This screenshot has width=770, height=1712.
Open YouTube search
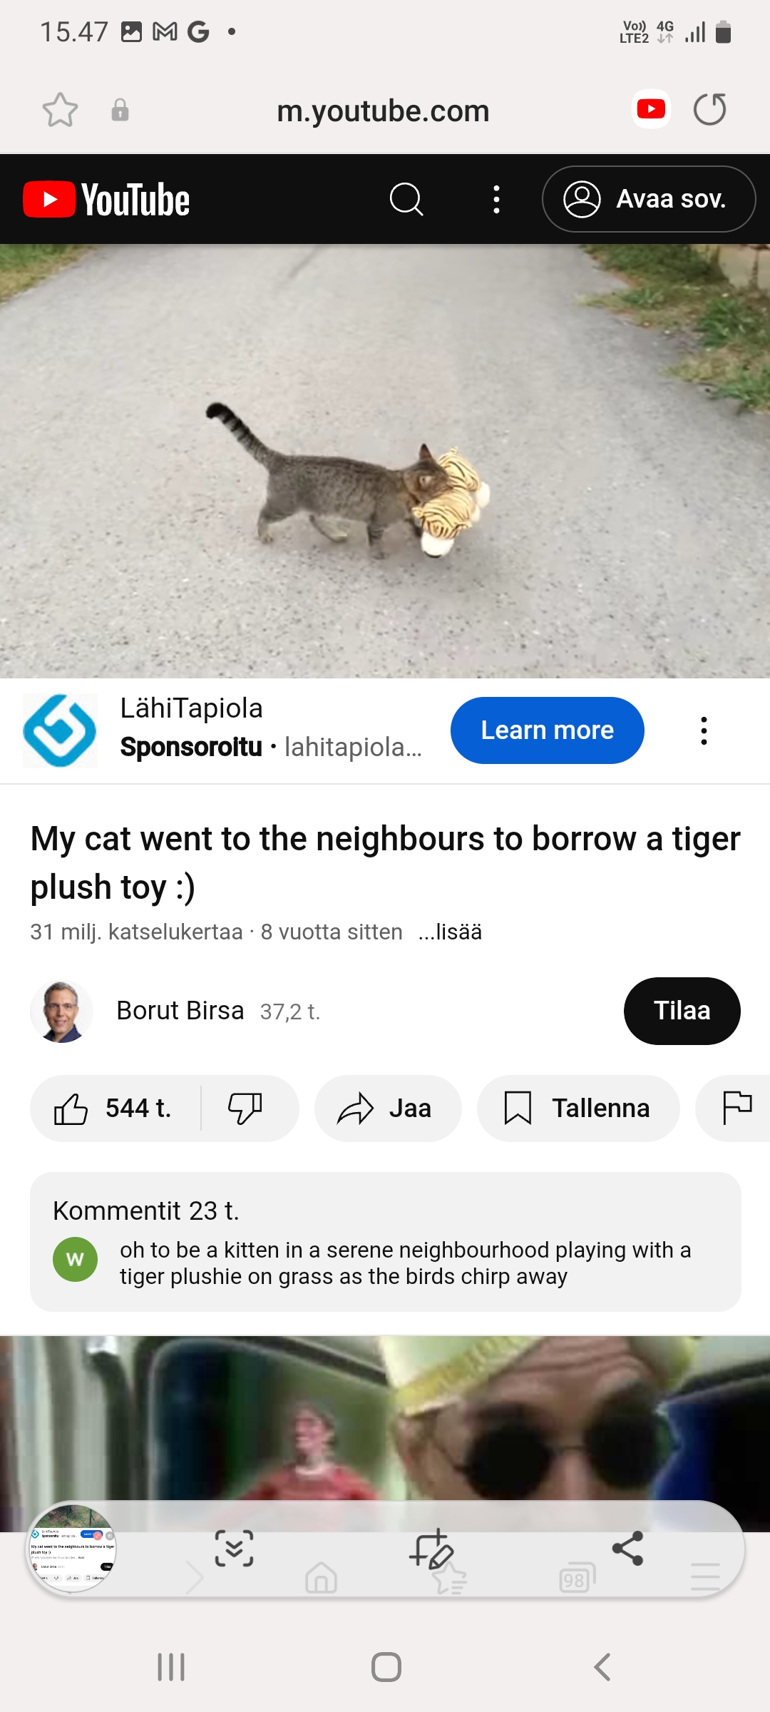[x=406, y=199]
